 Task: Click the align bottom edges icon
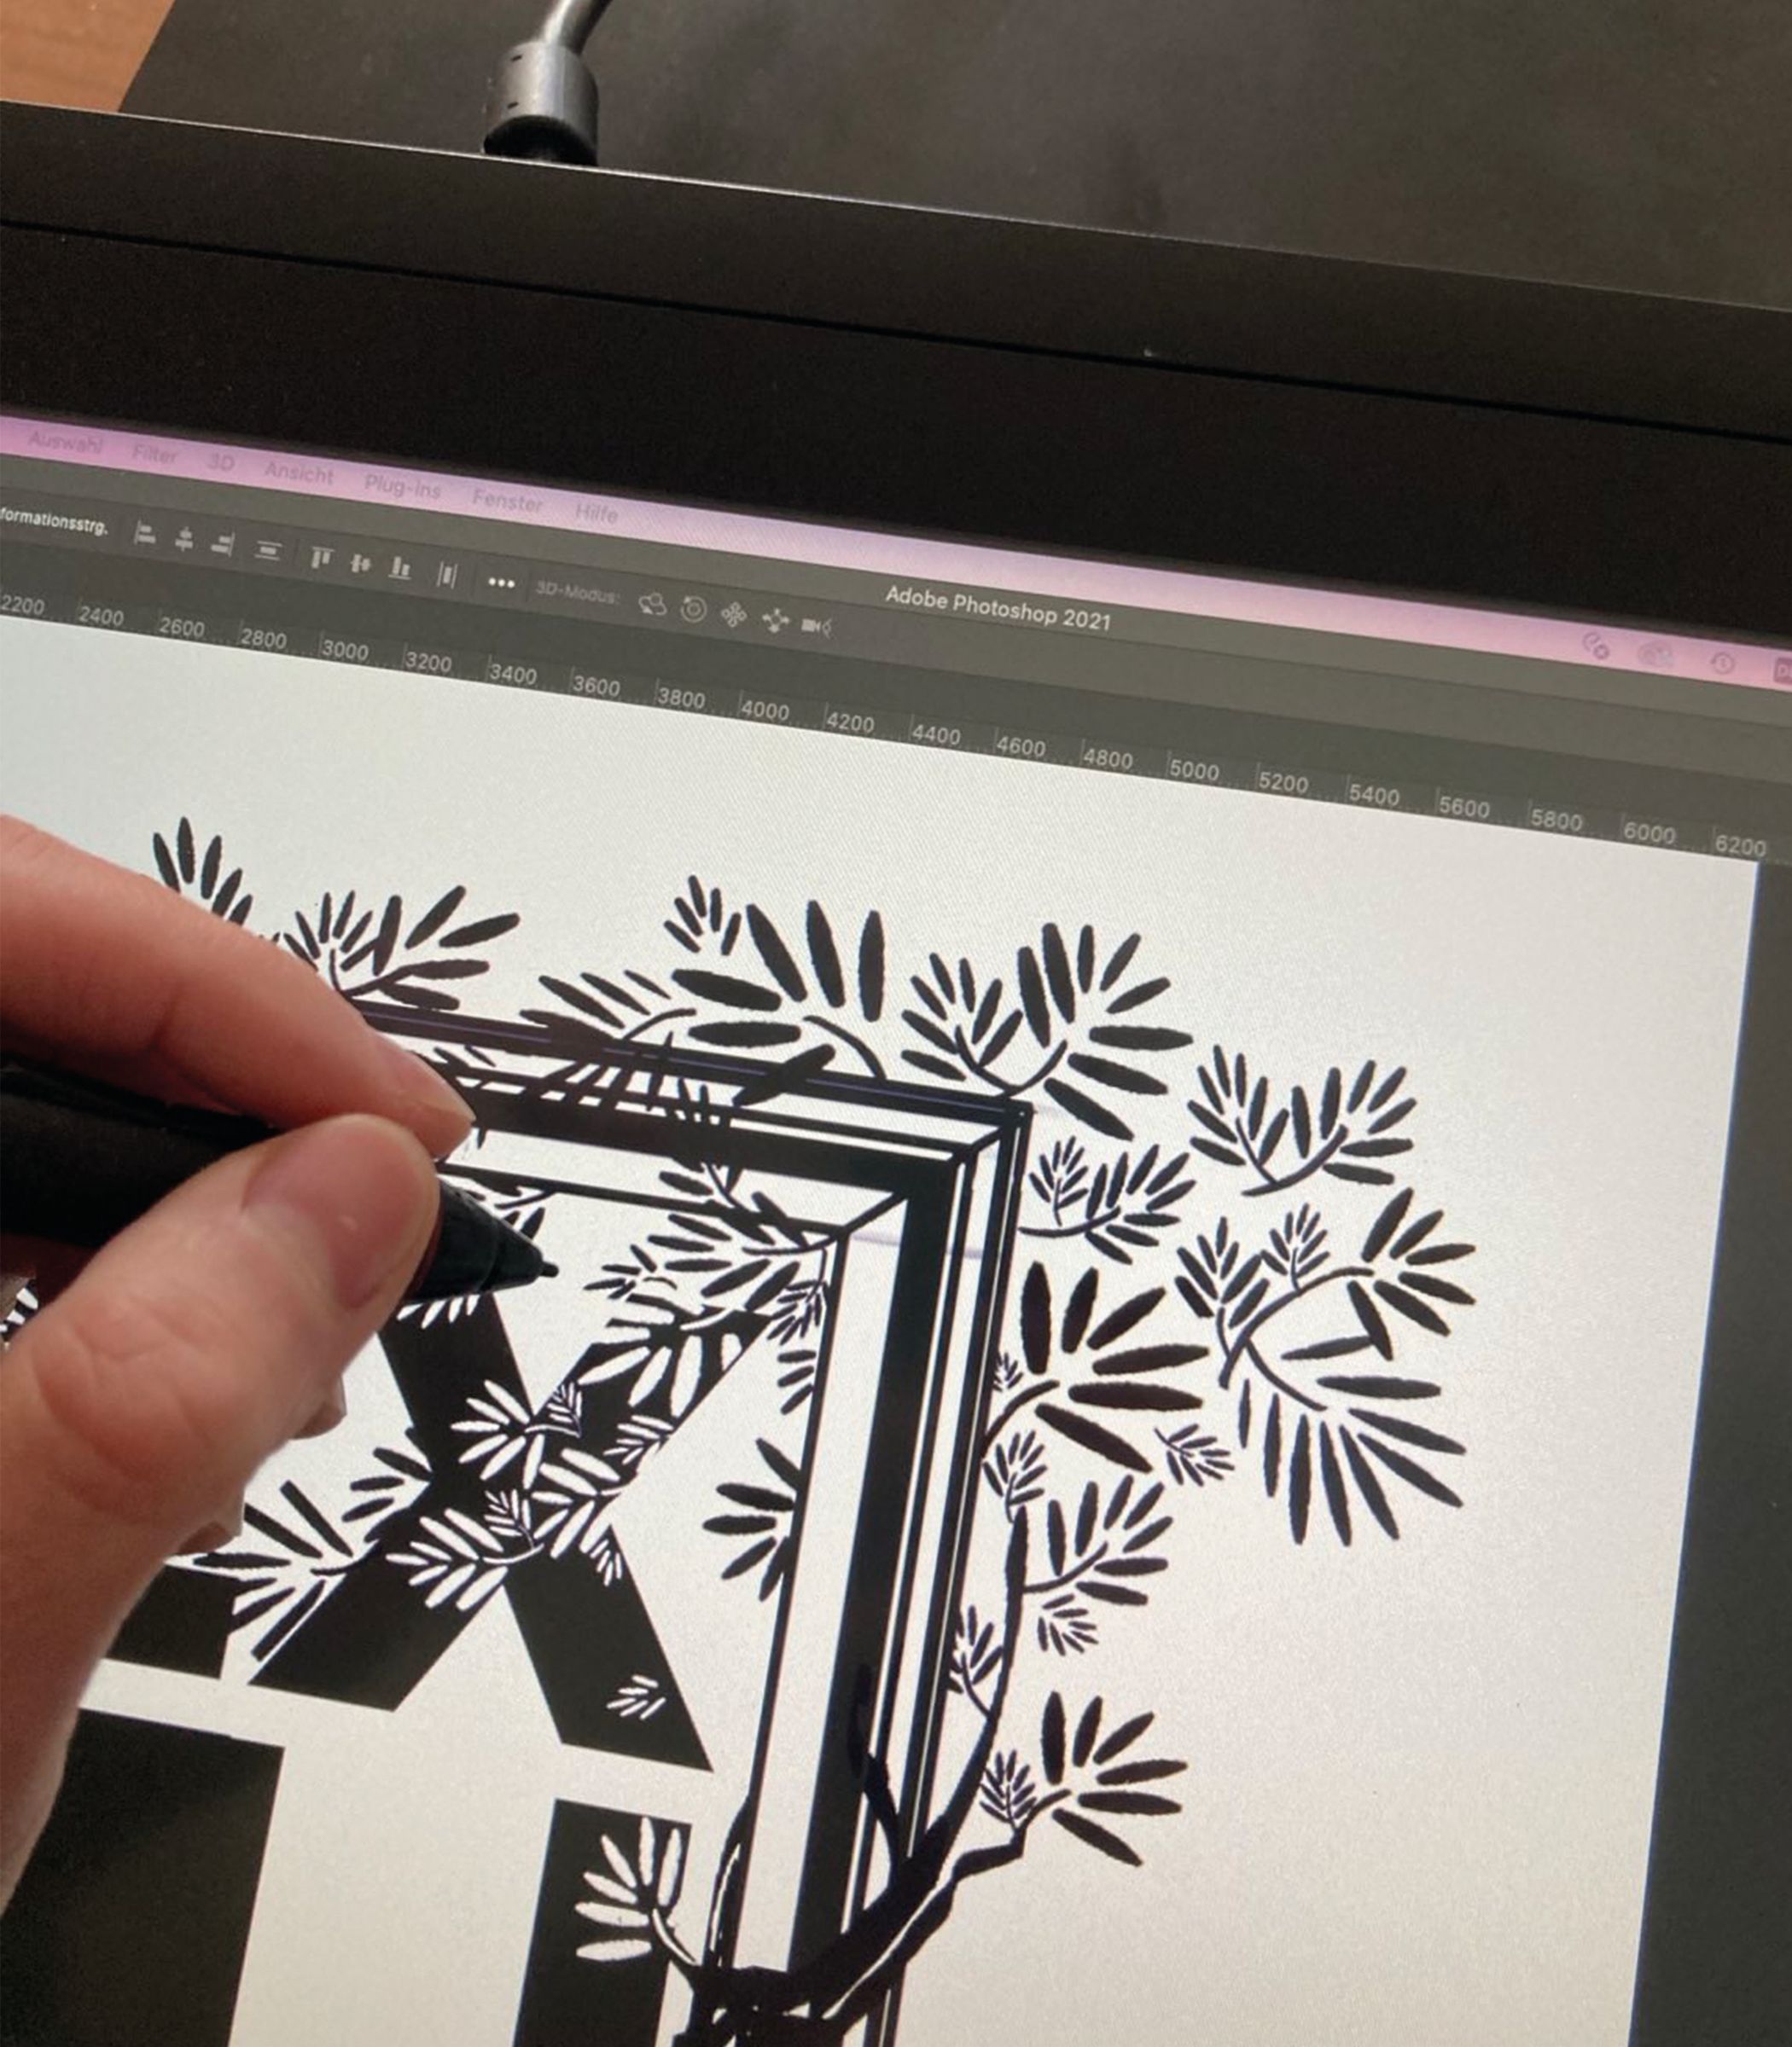tap(400, 569)
